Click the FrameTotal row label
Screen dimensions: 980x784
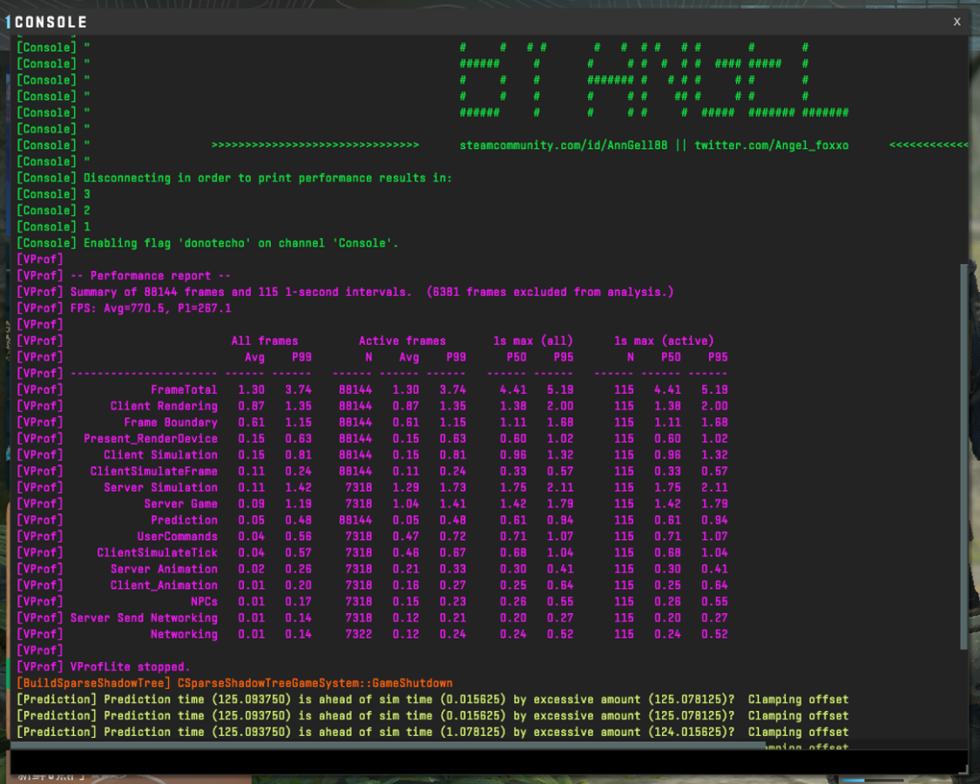(184, 389)
